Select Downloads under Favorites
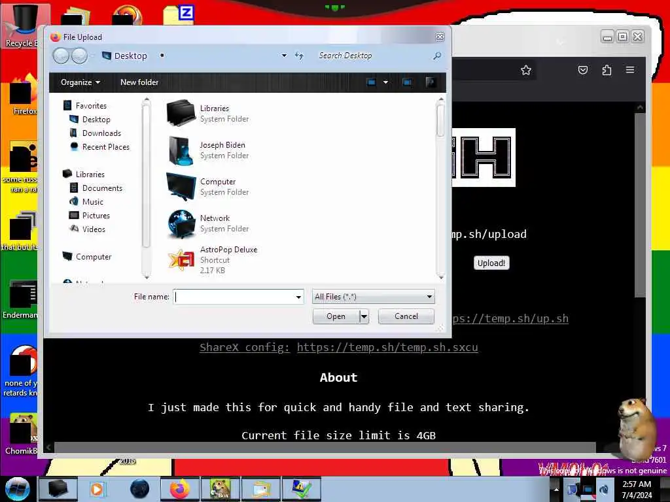This screenshot has width=670, height=502. point(101,133)
